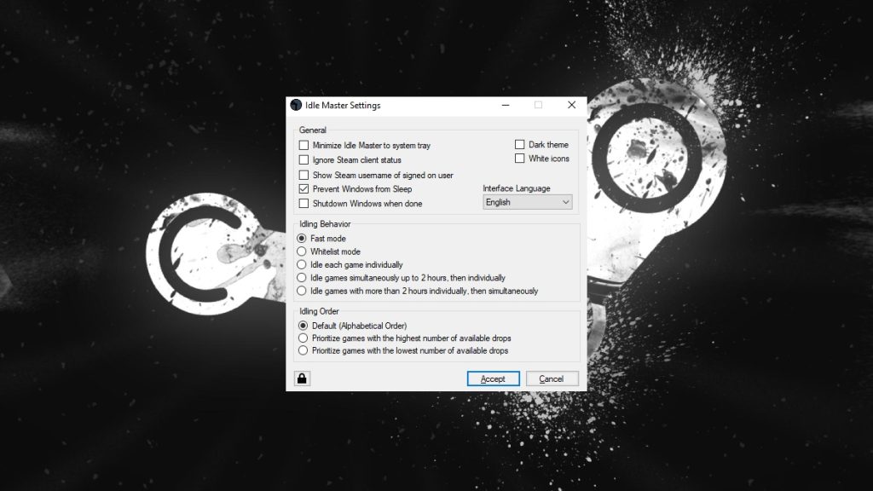The image size is (873, 491).
Task: Click the padlock icon near Accept button
Action: 303,378
